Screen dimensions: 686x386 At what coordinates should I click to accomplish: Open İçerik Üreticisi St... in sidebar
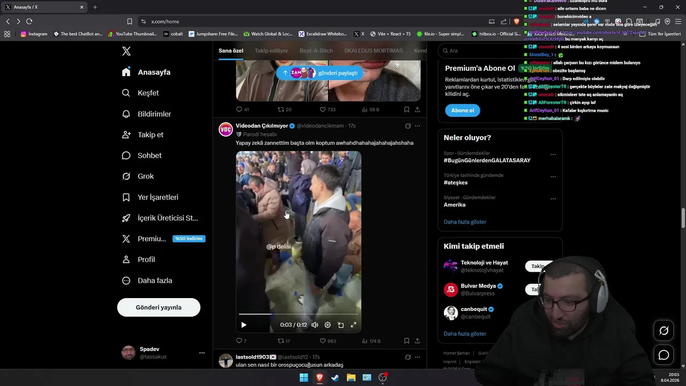[x=160, y=218]
